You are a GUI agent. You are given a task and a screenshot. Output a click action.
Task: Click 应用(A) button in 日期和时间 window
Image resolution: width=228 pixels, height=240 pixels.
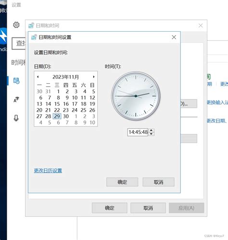tap(186, 208)
